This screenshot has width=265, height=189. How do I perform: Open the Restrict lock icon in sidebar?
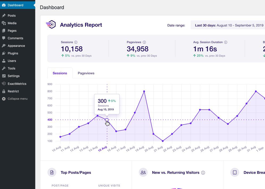click(x=4, y=91)
